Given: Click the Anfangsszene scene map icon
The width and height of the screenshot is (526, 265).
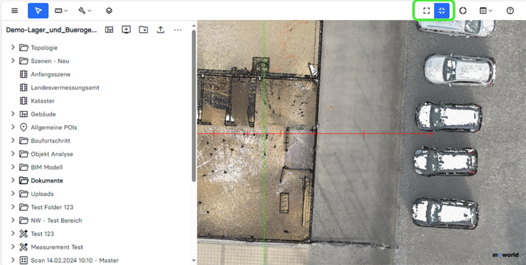Looking at the screenshot, I should pyautogui.click(x=24, y=74).
